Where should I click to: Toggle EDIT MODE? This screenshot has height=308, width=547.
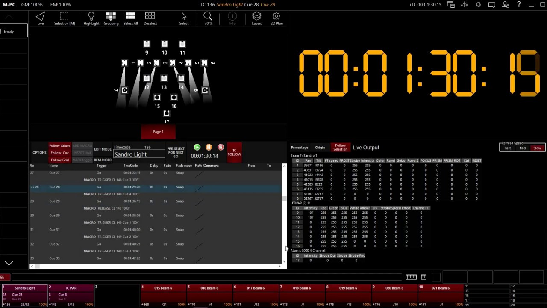pos(103,149)
